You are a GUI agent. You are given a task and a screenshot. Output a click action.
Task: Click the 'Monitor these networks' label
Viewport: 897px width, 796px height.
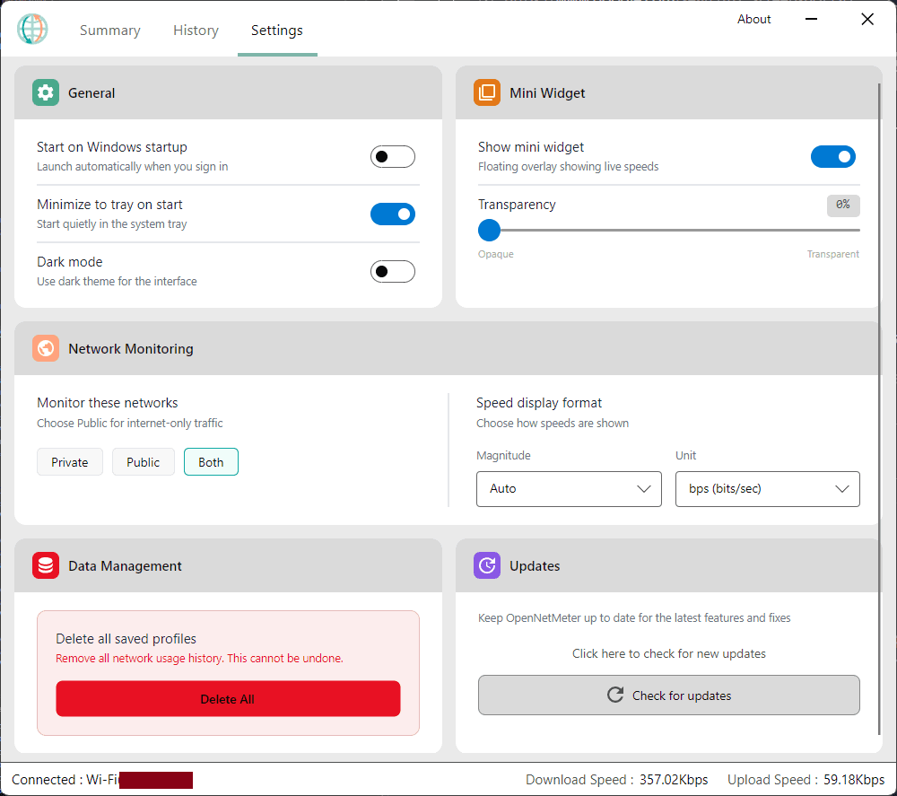pyautogui.click(x=108, y=403)
